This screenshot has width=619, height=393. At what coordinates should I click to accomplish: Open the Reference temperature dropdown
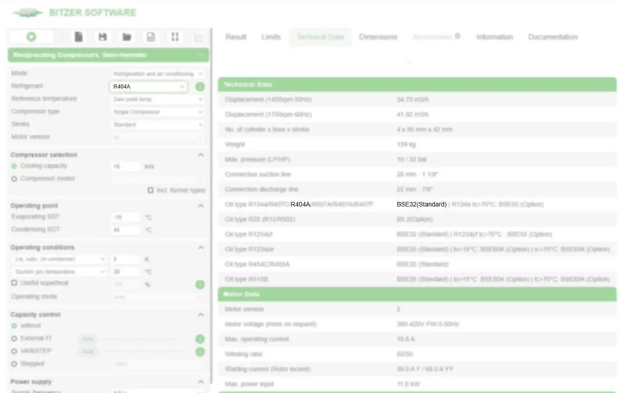coord(158,99)
